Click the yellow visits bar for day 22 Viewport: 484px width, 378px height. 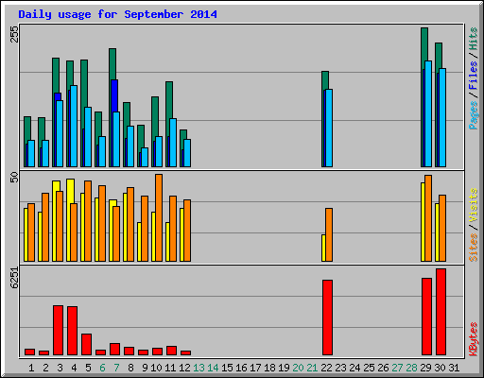tap(323, 248)
